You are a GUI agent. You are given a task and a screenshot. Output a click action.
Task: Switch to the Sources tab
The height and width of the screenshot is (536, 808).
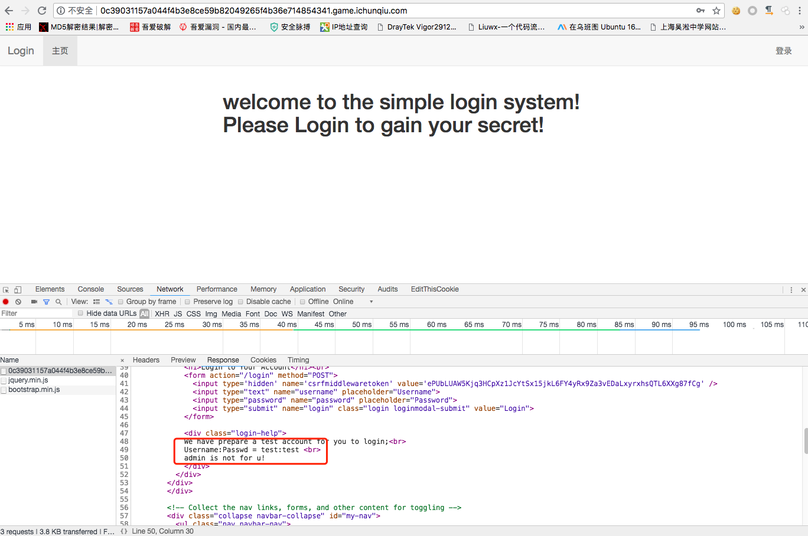(x=130, y=289)
